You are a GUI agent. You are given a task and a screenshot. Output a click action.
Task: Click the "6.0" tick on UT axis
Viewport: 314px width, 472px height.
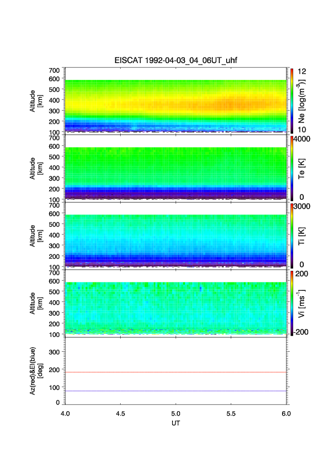tap(286, 413)
